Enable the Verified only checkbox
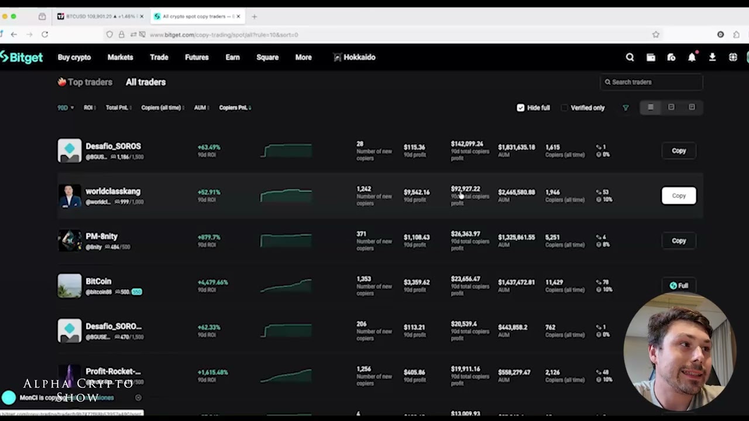 564,108
